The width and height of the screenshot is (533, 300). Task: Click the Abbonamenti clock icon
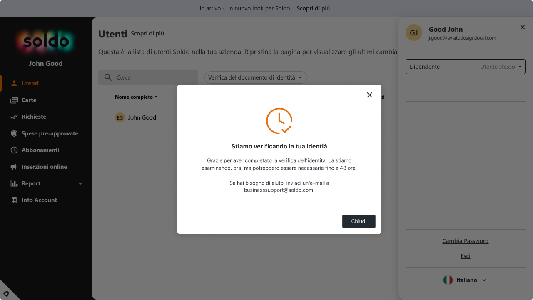click(x=14, y=150)
